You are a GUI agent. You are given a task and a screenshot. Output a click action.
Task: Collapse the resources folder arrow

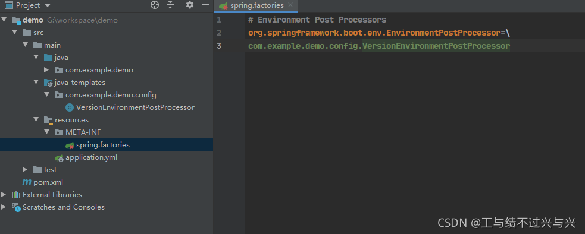[36, 119]
